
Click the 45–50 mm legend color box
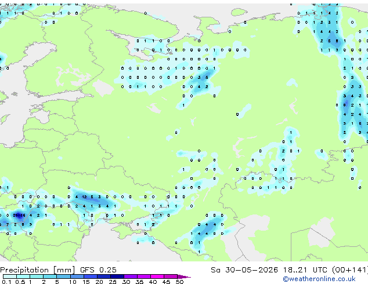171,276
